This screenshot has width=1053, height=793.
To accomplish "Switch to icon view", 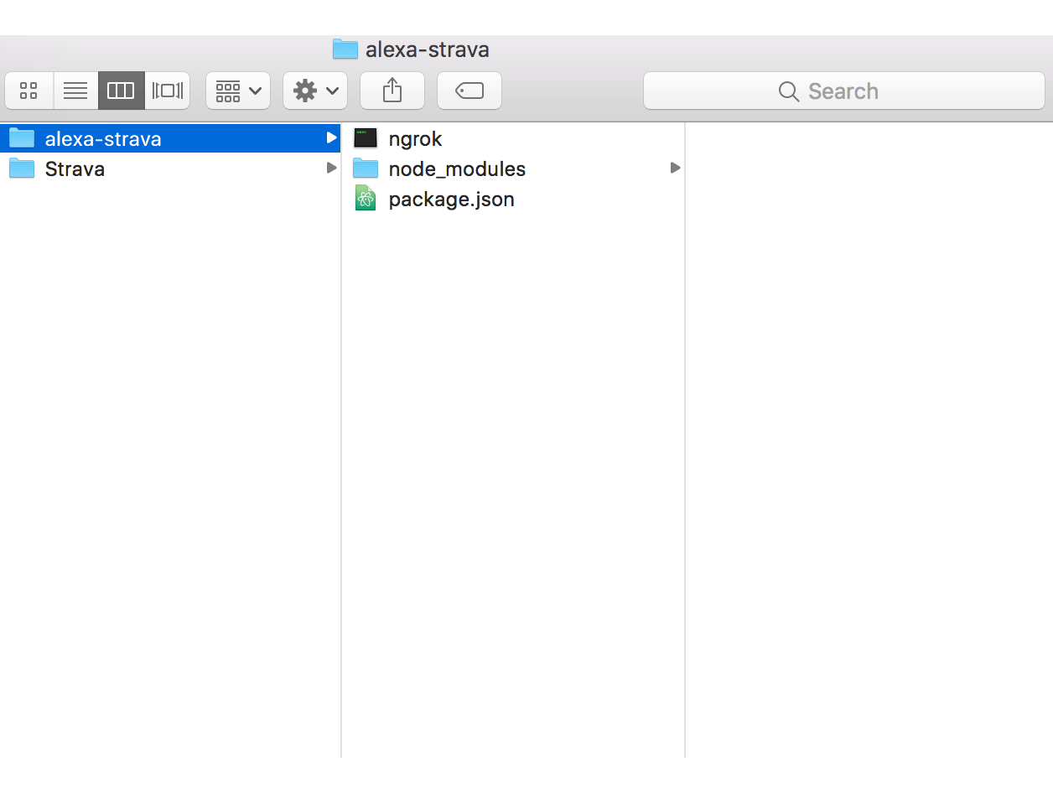I will 29,91.
